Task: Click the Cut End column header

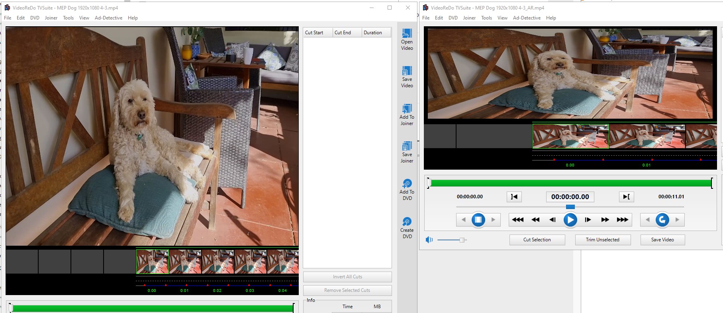Action: tap(347, 33)
